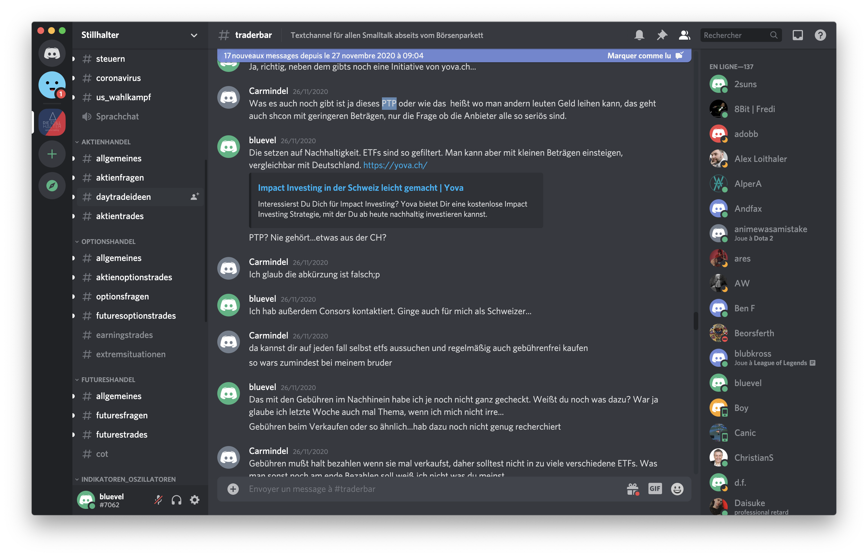
Task: Switch to the daytradeideen channel
Action: [x=123, y=197]
